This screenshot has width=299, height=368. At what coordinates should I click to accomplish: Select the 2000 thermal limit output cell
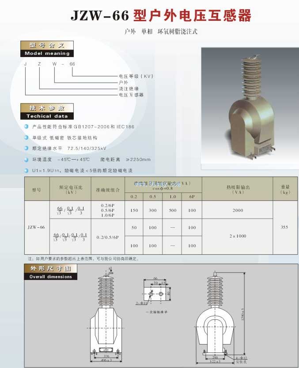(x=238, y=210)
